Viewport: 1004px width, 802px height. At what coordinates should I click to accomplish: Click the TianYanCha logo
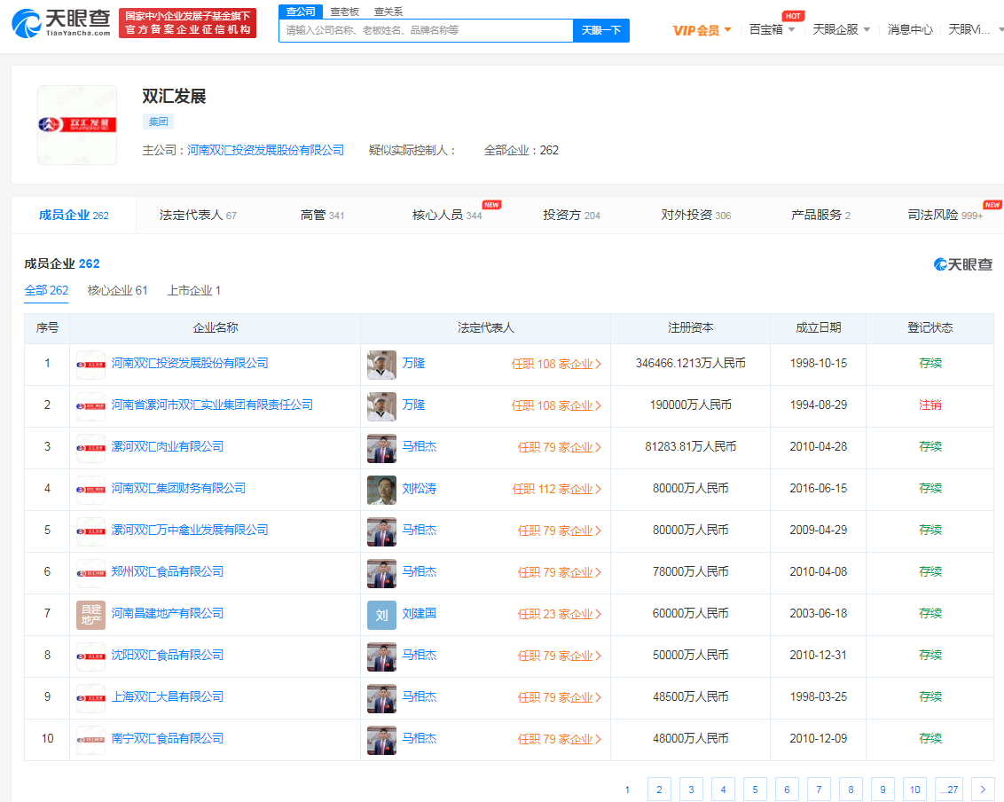click(x=61, y=23)
